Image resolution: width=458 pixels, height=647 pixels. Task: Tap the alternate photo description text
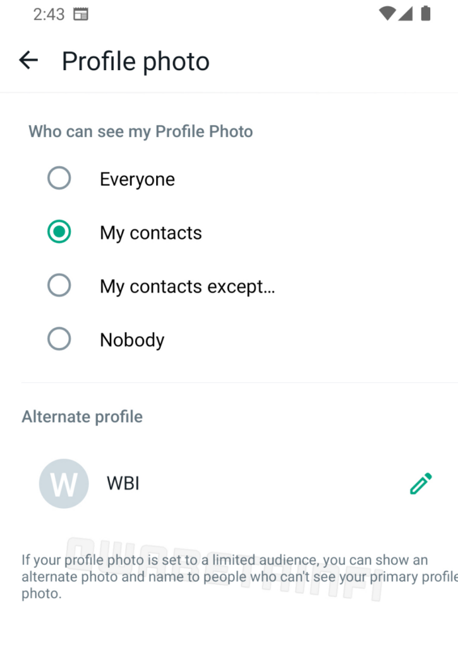[239, 576]
